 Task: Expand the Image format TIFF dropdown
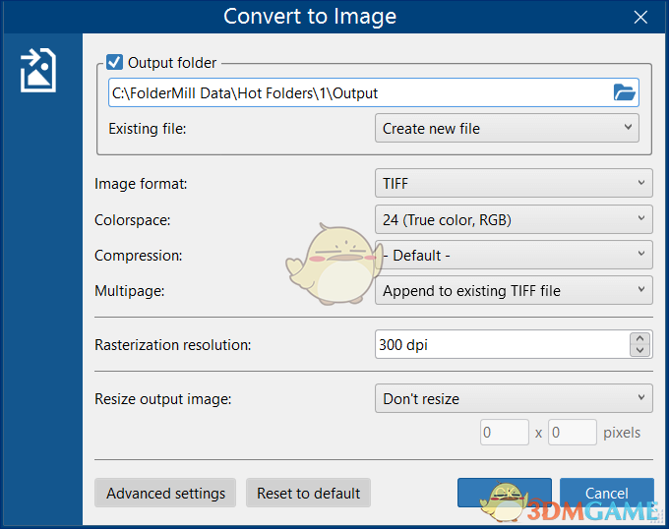point(513,183)
